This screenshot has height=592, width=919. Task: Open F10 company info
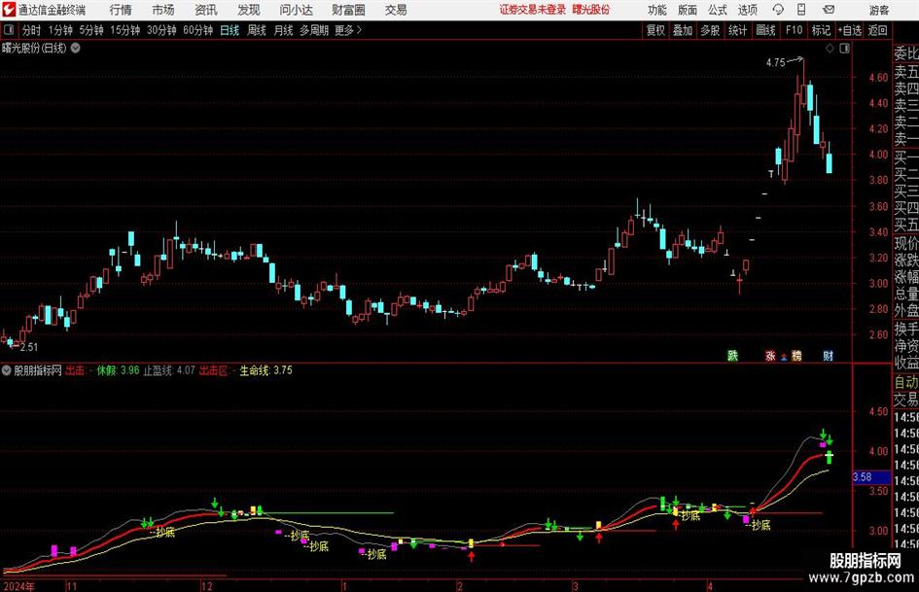(x=795, y=30)
